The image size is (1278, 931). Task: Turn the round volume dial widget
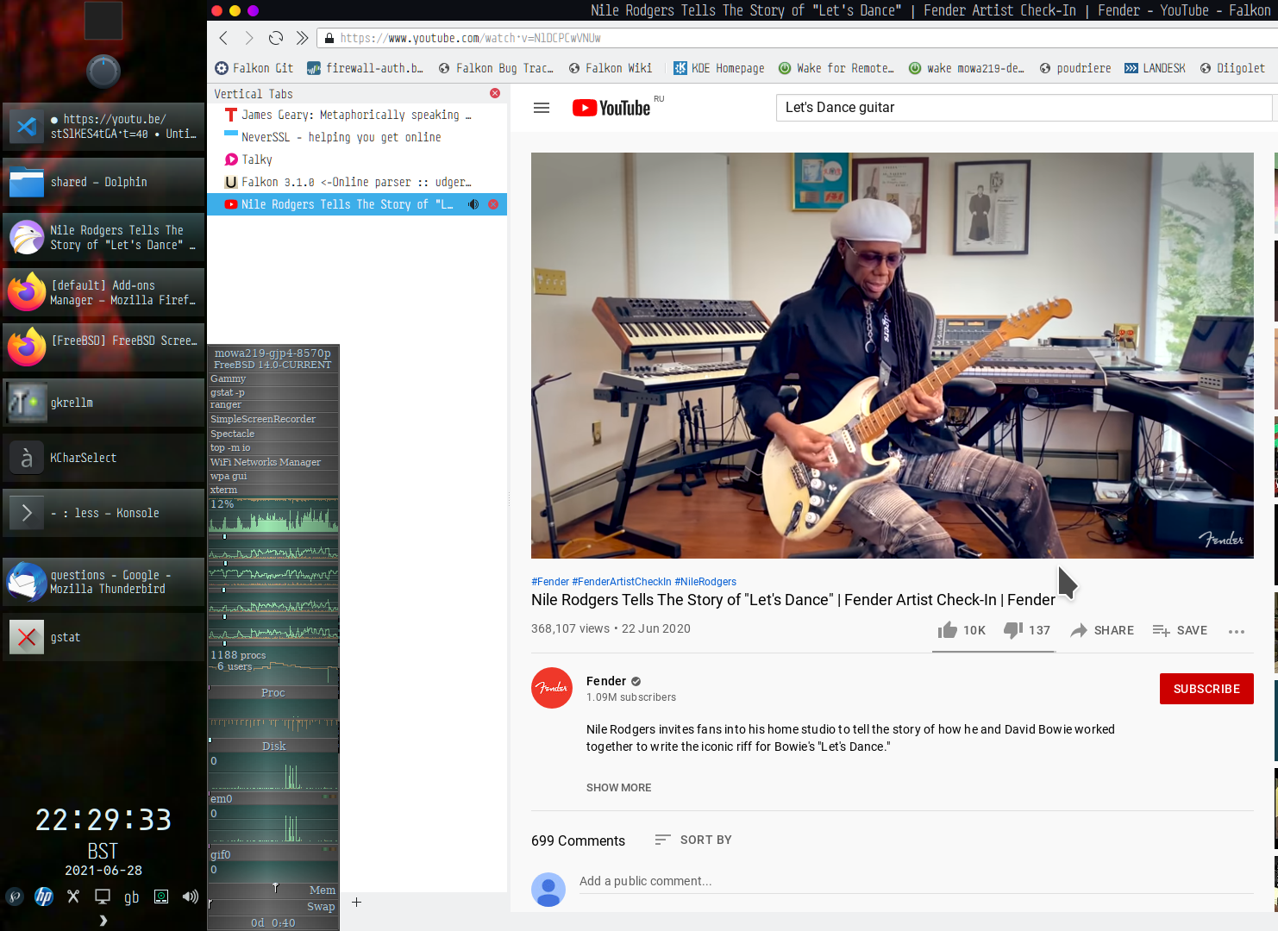[103, 72]
